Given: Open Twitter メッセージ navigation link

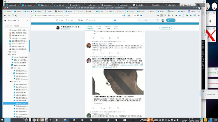Looking at the screenshot, I should point(91,20).
